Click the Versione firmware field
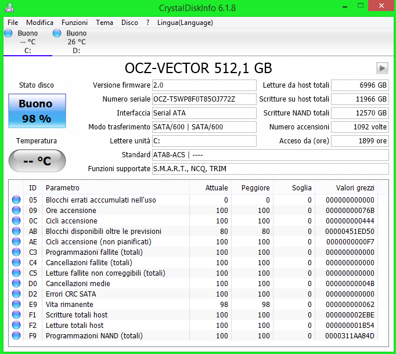Screen dimensions: 396x354 pyautogui.click(x=204, y=85)
